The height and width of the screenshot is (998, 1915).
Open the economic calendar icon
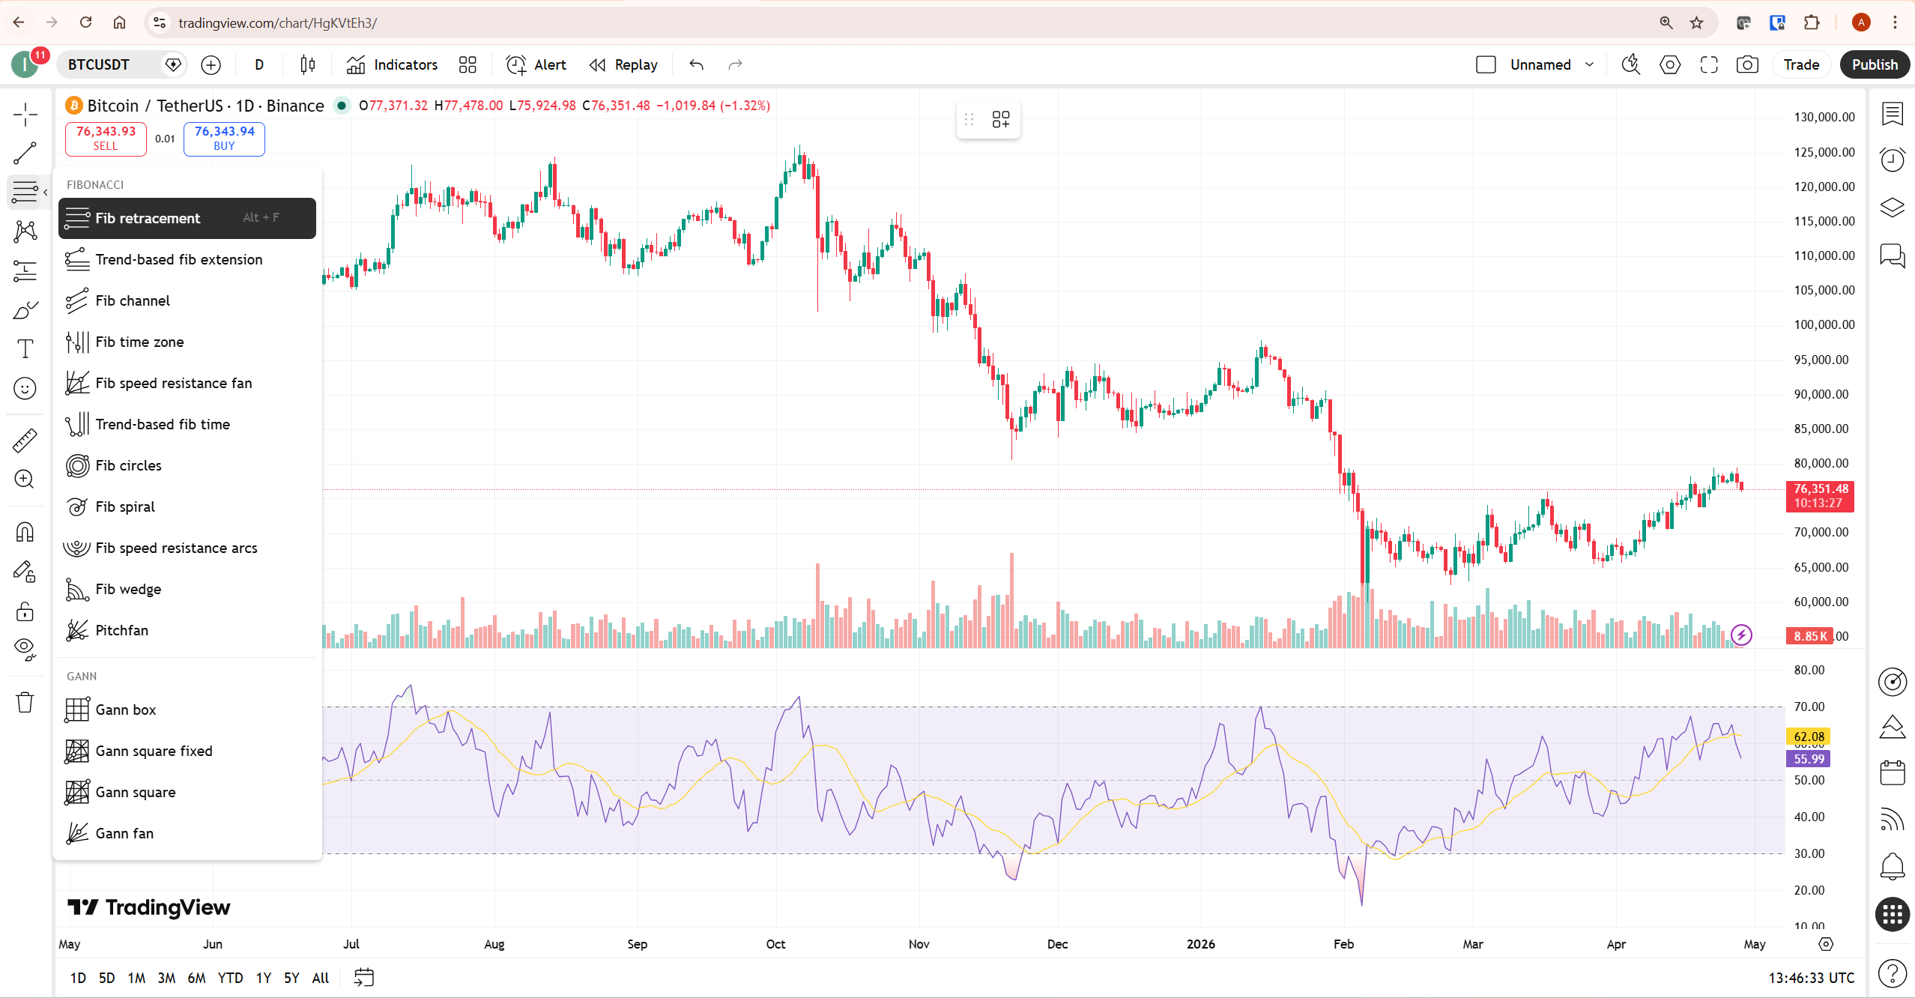(1893, 773)
